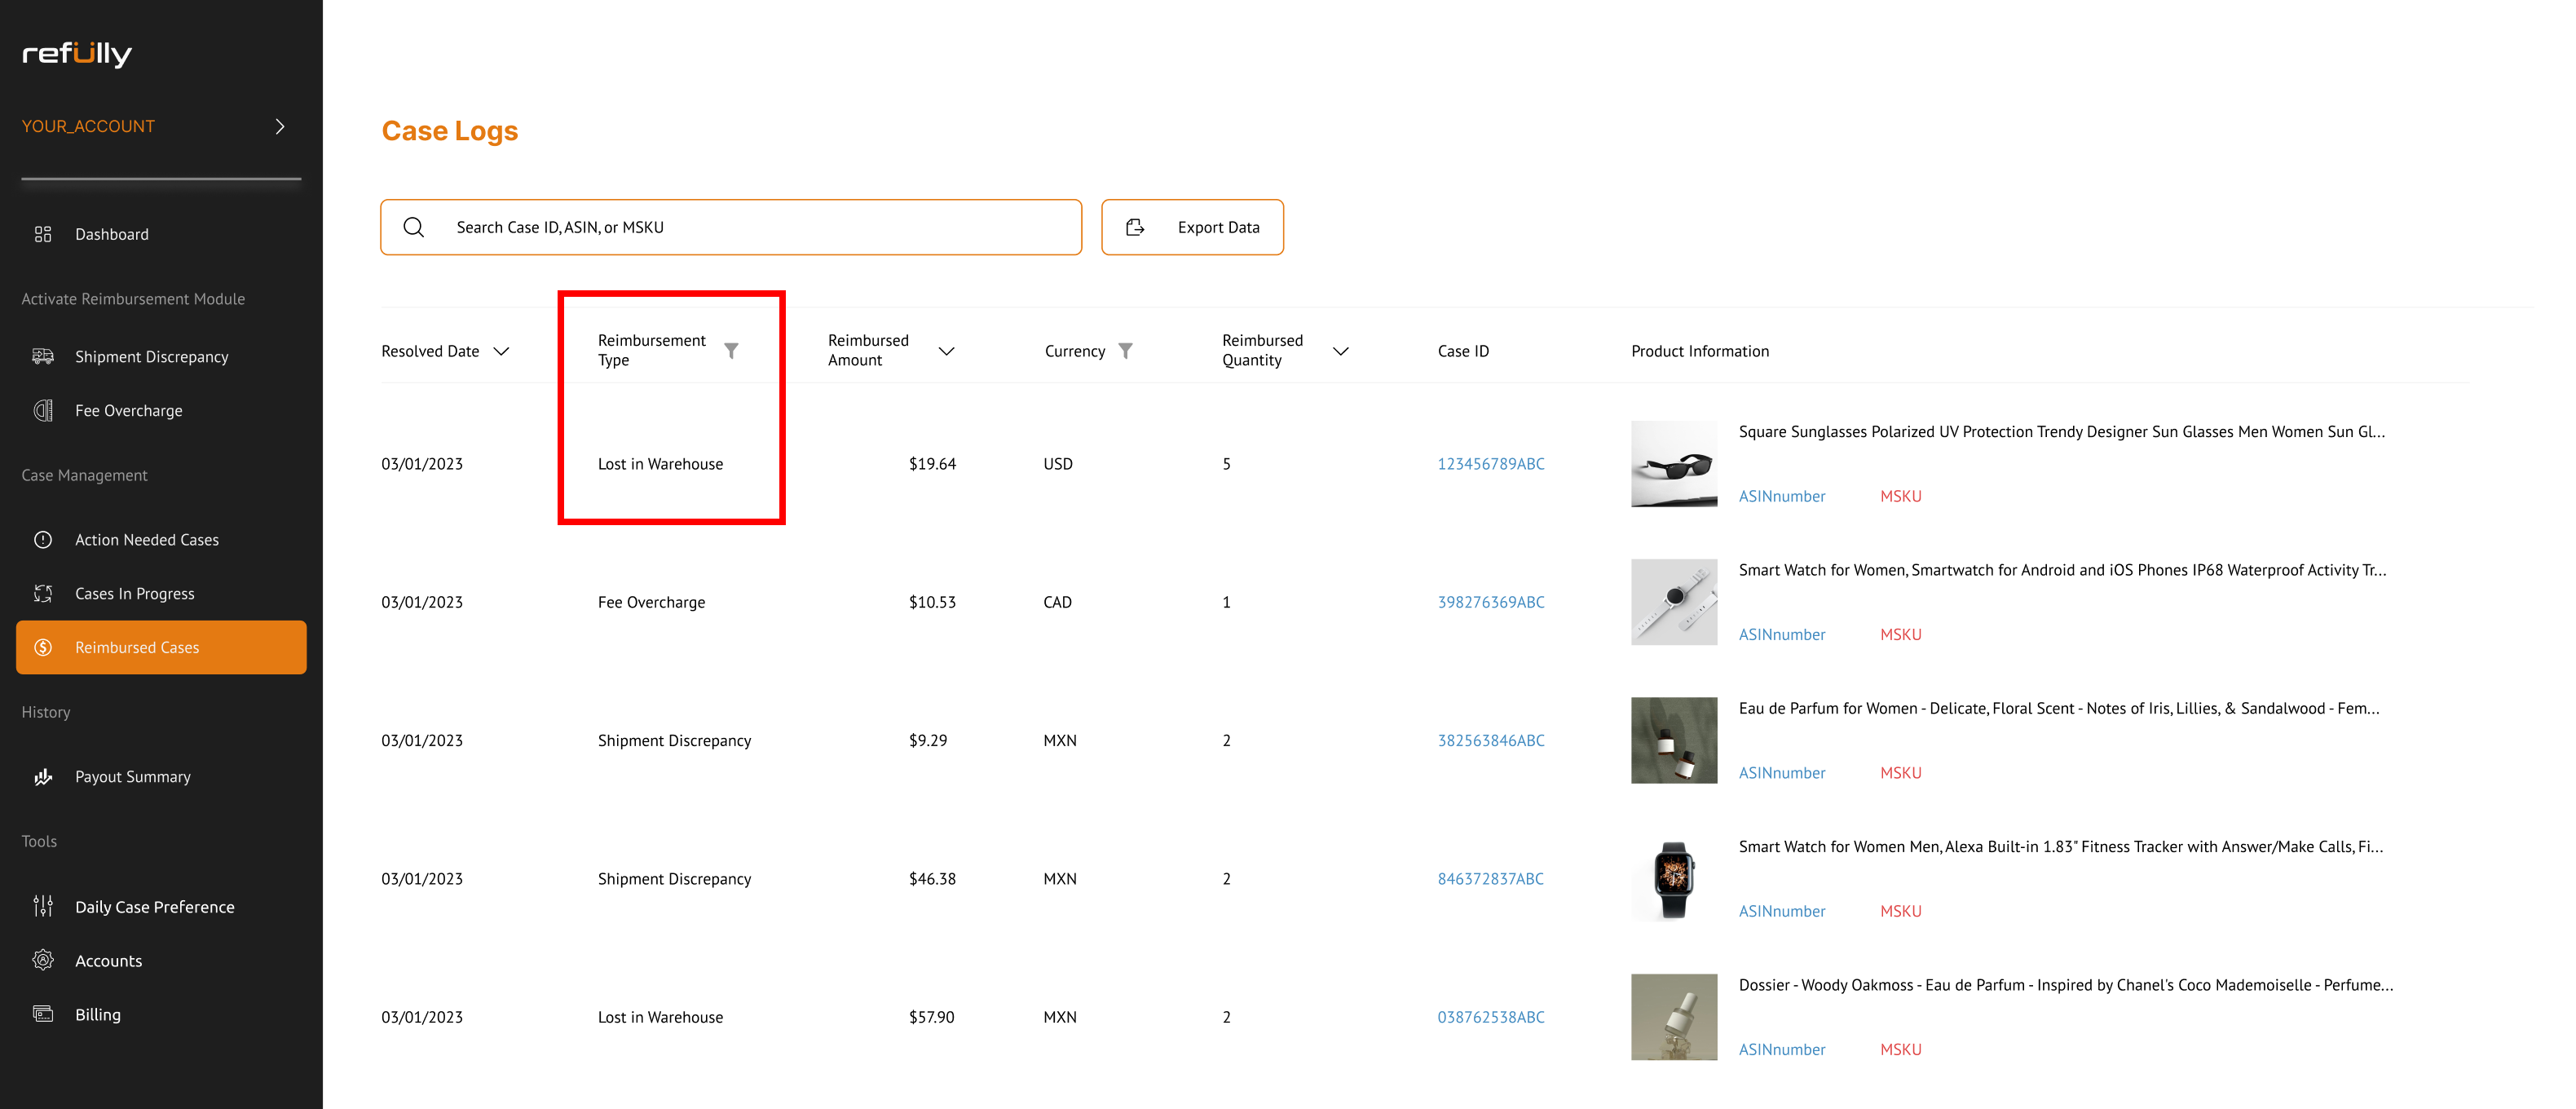The image size is (2576, 1109).
Task: Click ASINnumber for Smart Watch for Women Men, Alexa
Action: [x=1782, y=912]
